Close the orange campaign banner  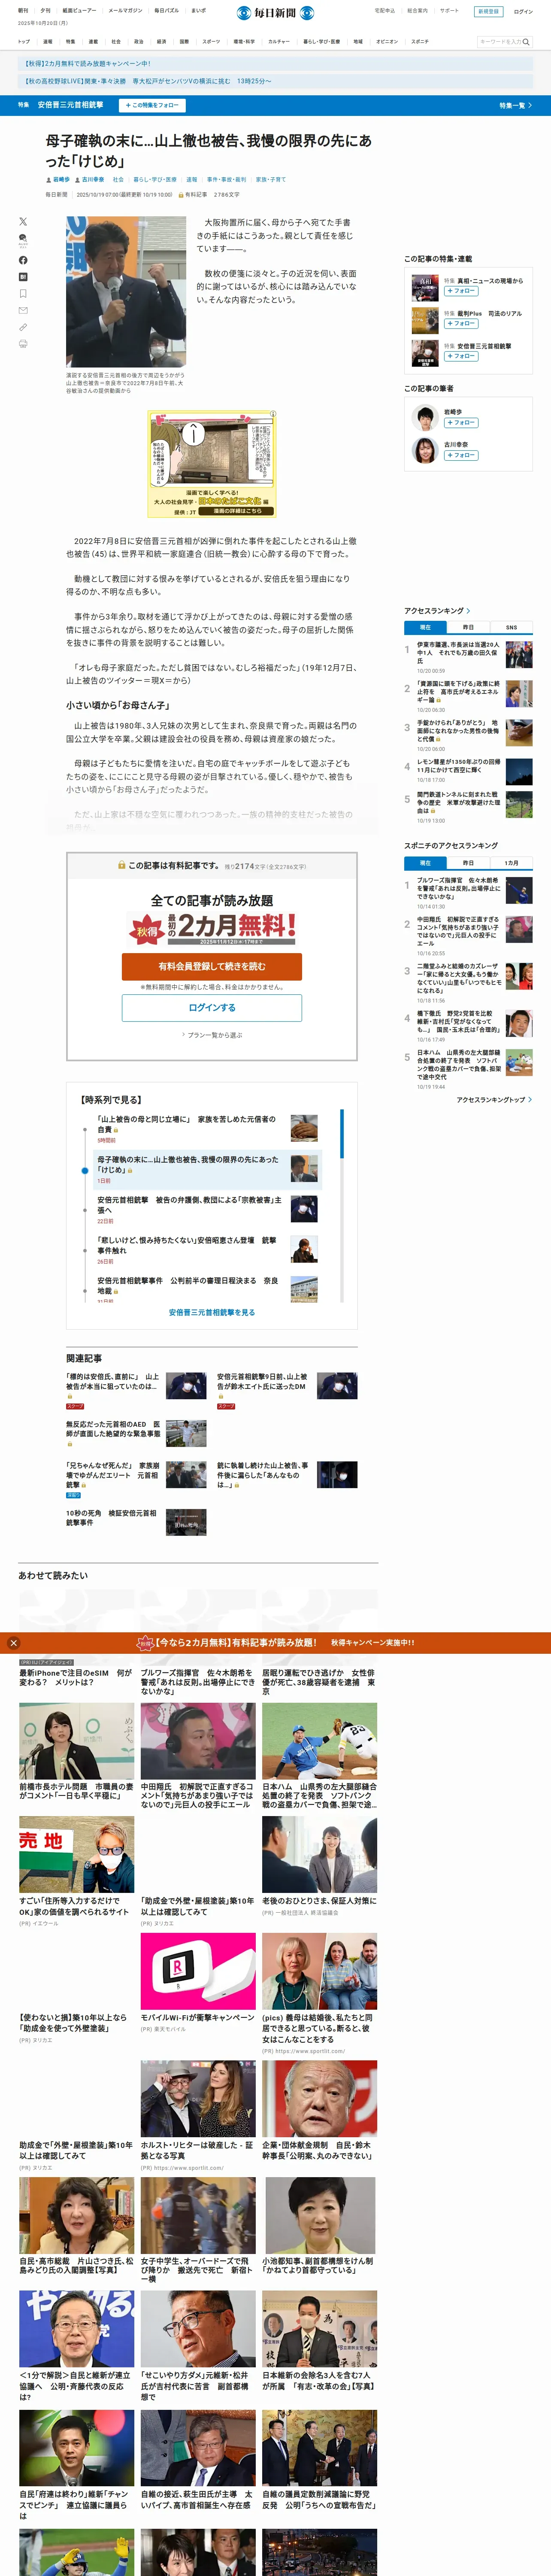tap(14, 1642)
